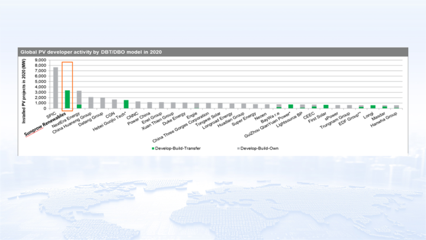Click the "5,000" y-axis value
The image size is (426, 240).
pos(40,81)
